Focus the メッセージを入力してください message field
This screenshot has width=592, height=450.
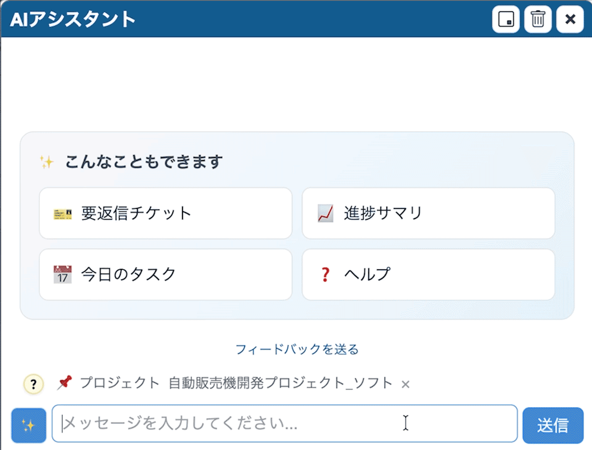[x=284, y=424]
